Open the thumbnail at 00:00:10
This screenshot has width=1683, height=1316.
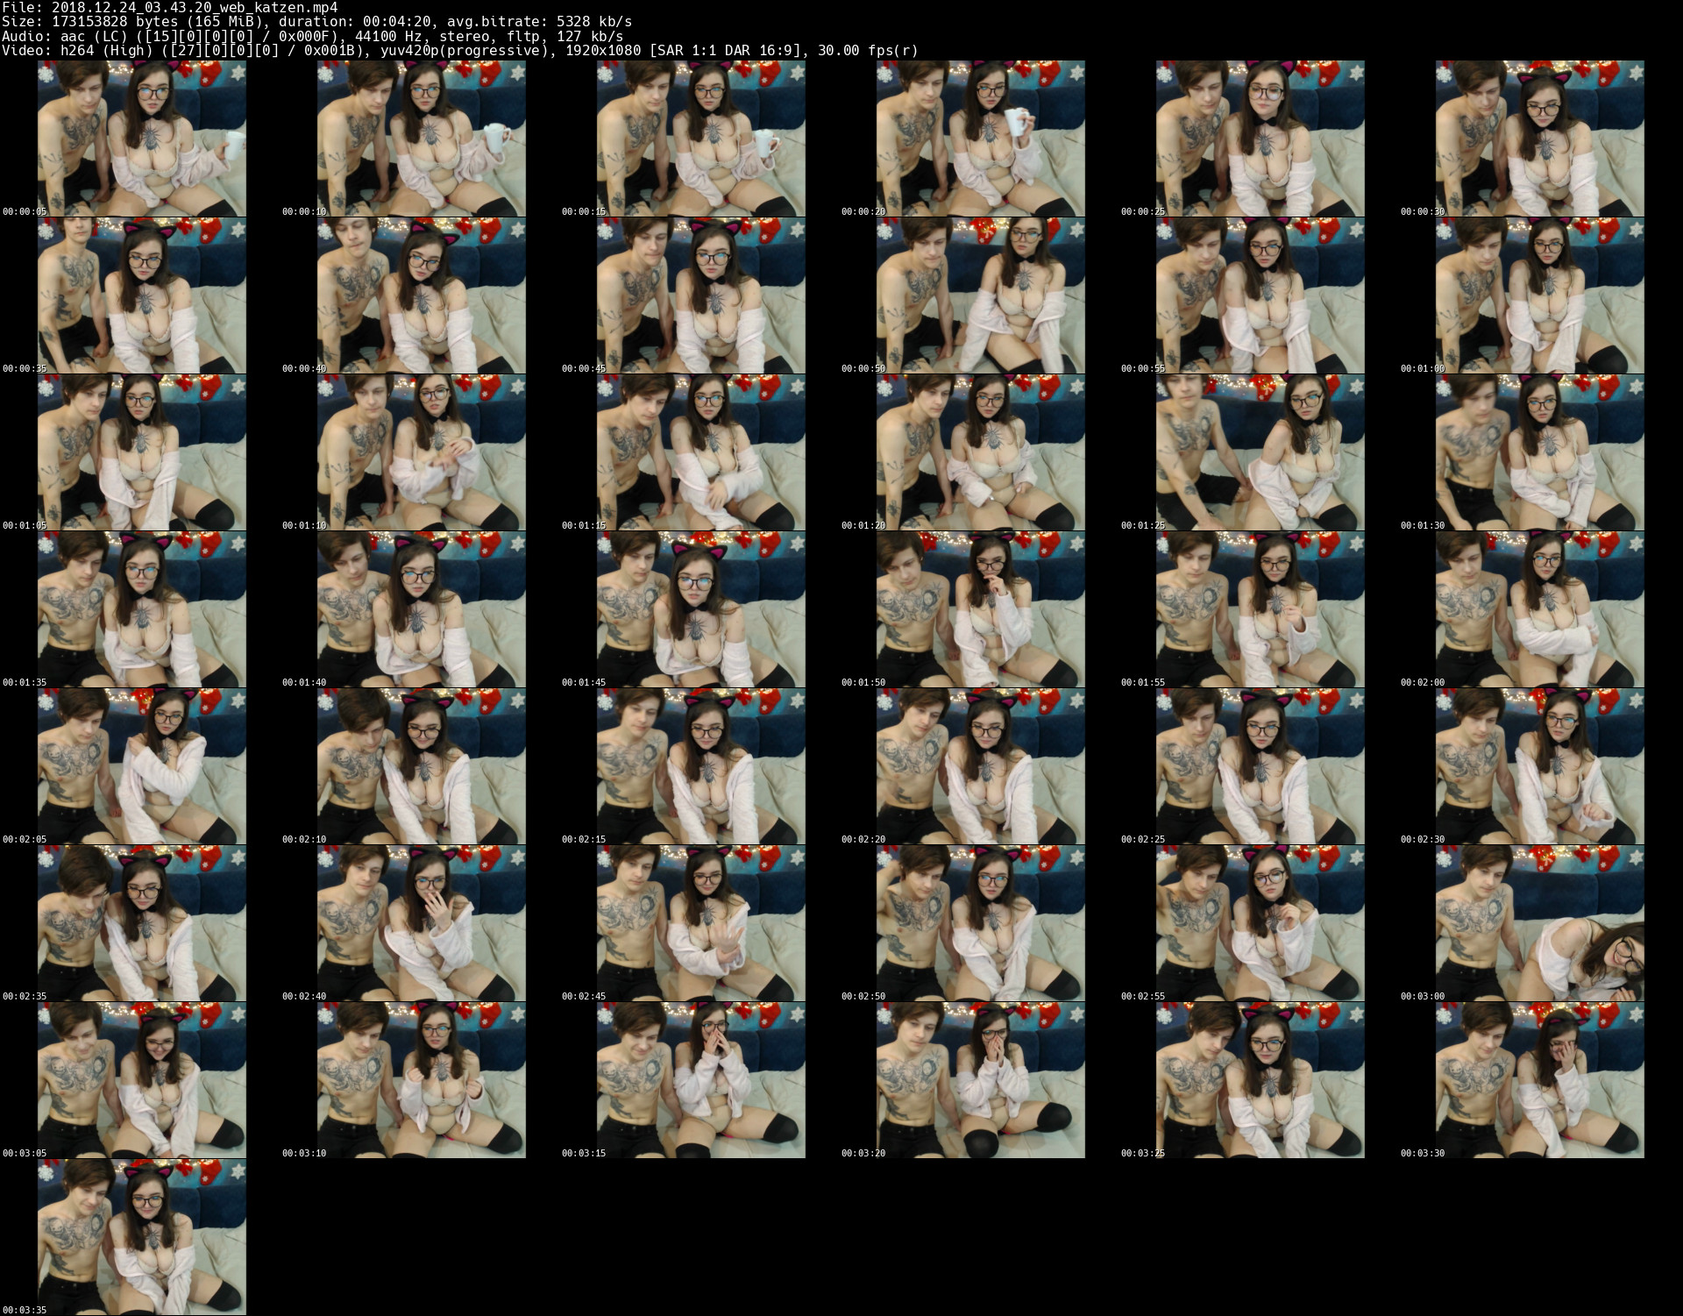click(x=422, y=139)
